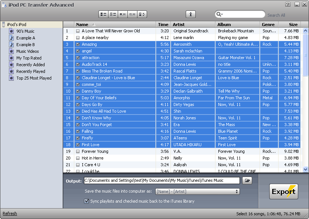
Task: Toggle 'Sync playlists and checked music' checkbox
Action: pos(87,201)
